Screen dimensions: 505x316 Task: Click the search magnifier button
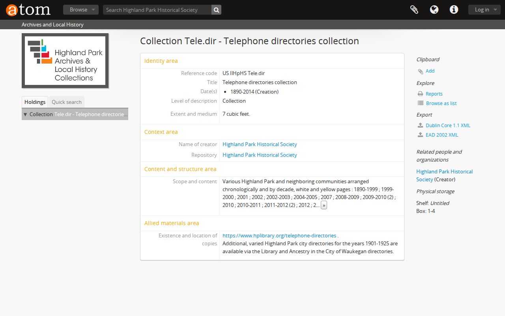[x=216, y=10]
